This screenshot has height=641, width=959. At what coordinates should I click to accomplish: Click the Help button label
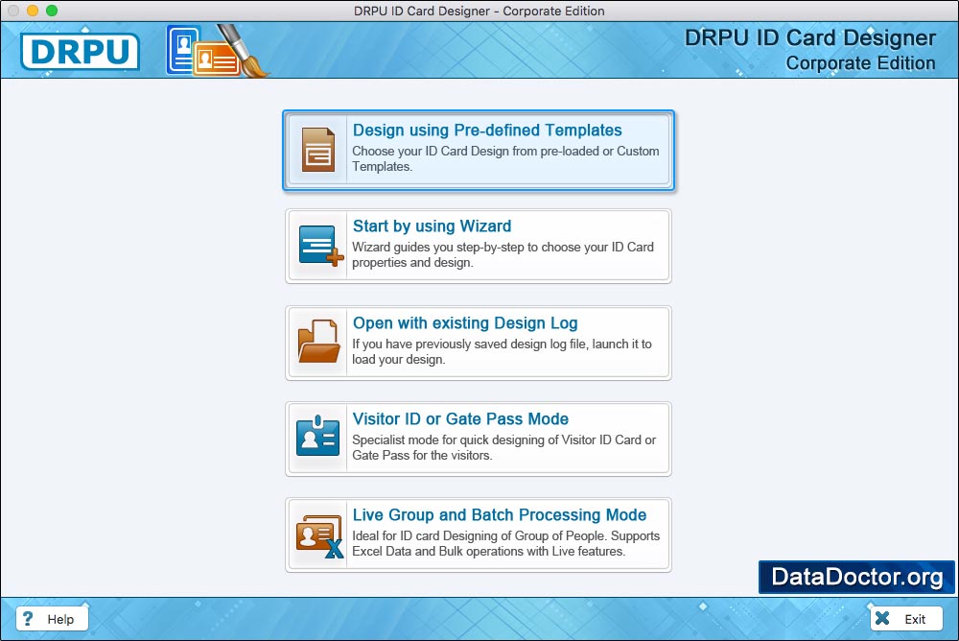point(60,619)
